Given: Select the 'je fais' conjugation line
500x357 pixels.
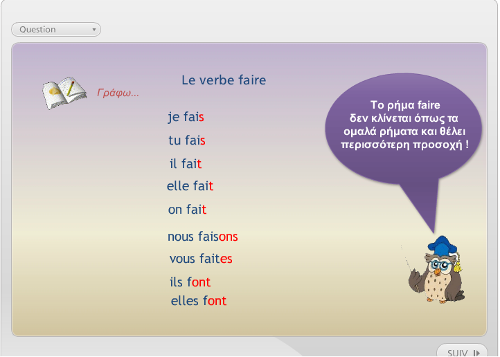Looking at the screenshot, I should [186, 118].
